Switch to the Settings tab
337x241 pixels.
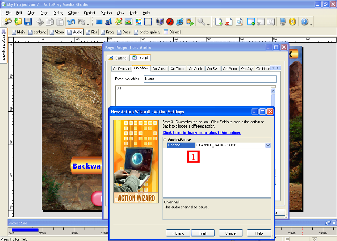point(118,58)
